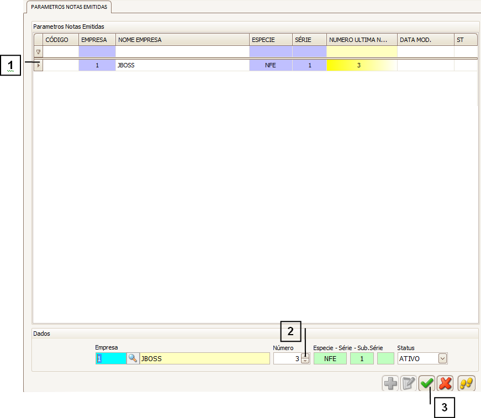
Task: Click the NOME EMPRESA filter row cell
Action: 182,51
